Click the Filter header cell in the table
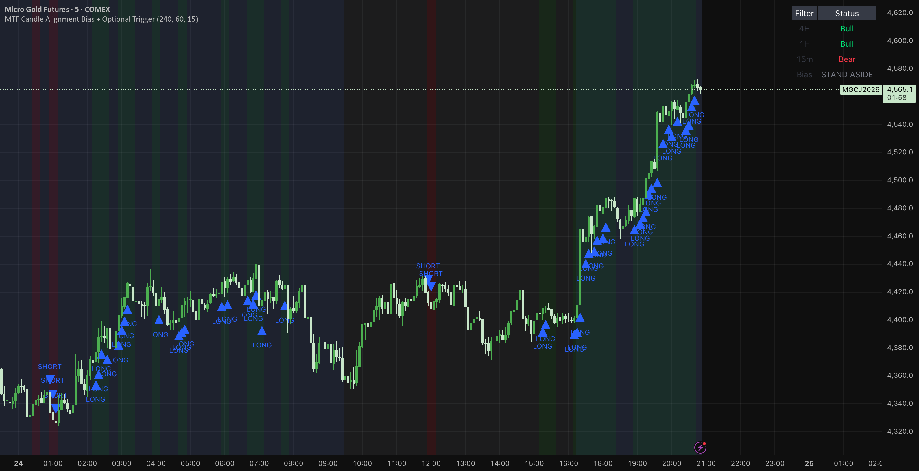This screenshot has width=919, height=471. click(804, 14)
